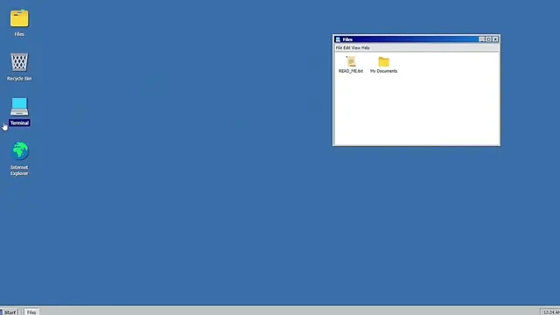The width and height of the screenshot is (560, 315).
Task: Open the View menu
Action: [356, 48]
